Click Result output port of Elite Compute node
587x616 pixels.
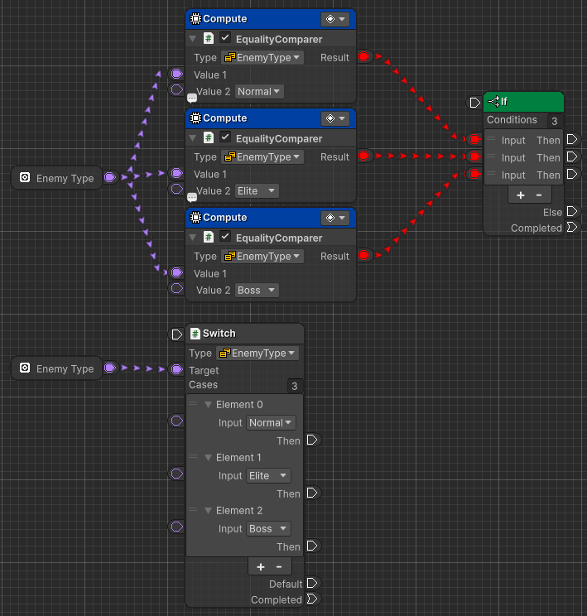click(x=364, y=156)
